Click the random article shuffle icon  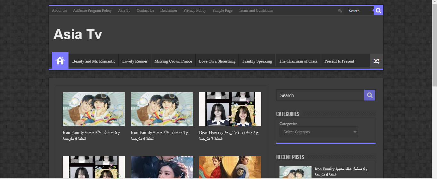376,61
